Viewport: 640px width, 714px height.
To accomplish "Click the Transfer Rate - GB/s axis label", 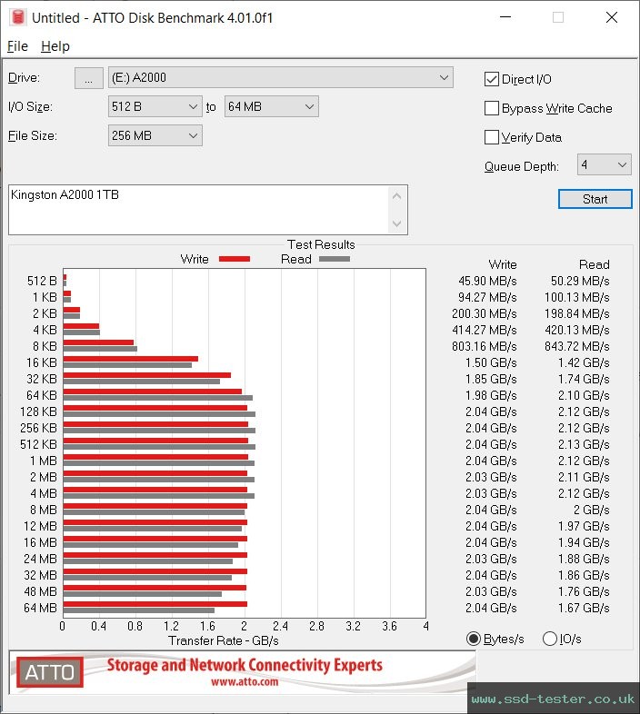I will tap(224, 640).
